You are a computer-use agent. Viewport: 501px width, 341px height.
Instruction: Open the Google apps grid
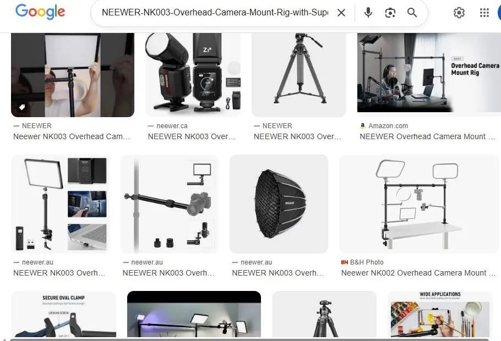(x=484, y=12)
